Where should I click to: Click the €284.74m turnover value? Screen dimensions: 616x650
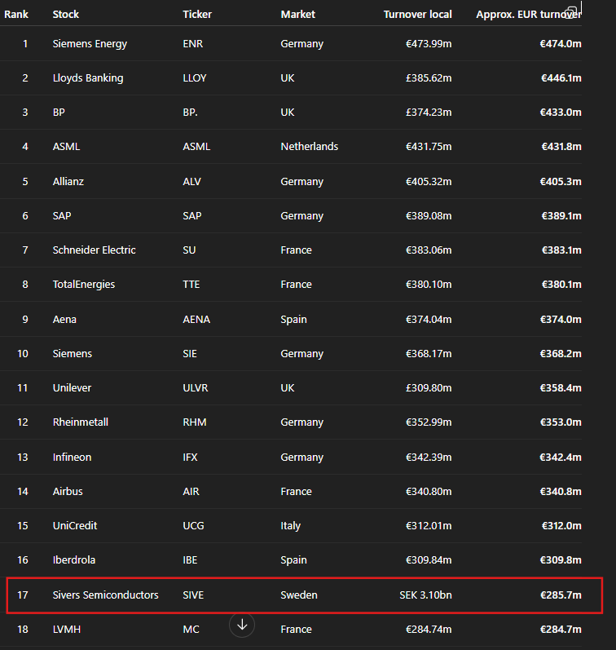(x=429, y=630)
